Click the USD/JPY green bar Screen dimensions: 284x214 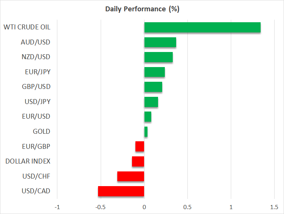pyautogui.click(x=151, y=102)
